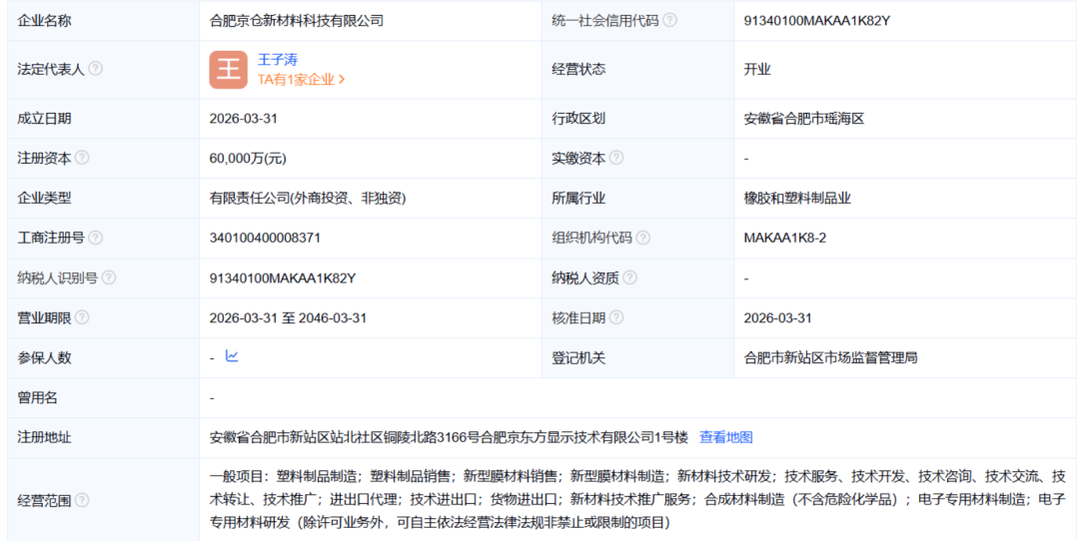Click the registered address text
This screenshot has height=541, width=1079.
coord(449,437)
